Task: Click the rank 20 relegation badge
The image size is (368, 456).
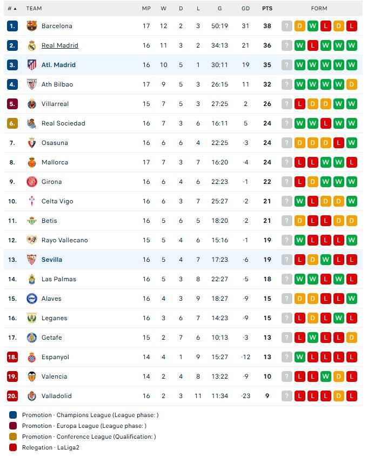Action: (x=12, y=396)
